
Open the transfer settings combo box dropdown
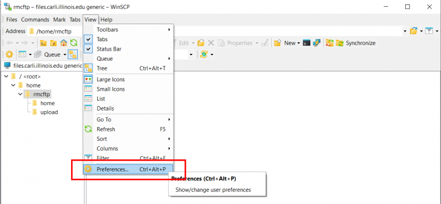point(191,54)
